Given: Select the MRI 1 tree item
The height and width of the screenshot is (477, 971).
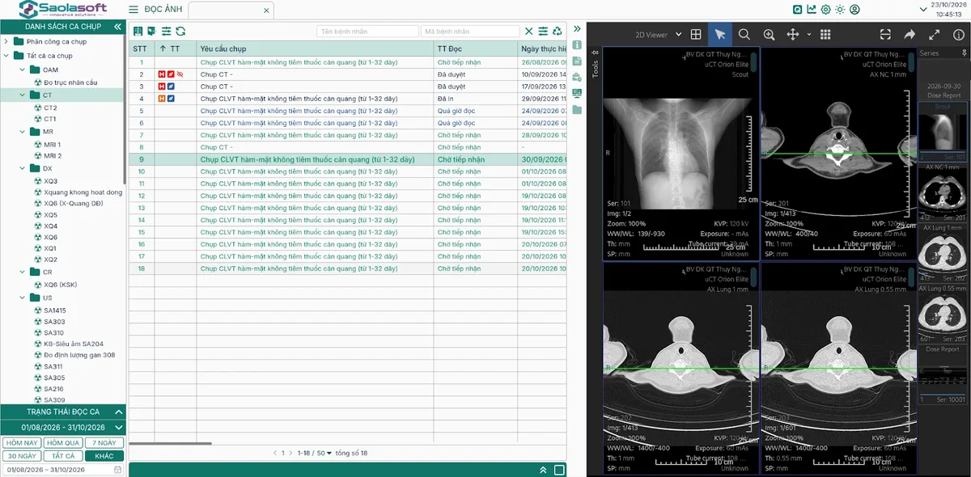Looking at the screenshot, I should (x=53, y=145).
